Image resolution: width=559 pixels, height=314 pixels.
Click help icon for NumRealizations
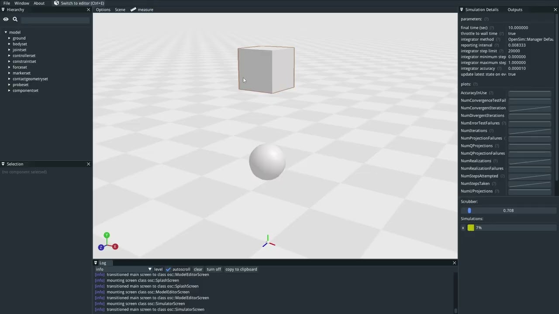click(495, 161)
